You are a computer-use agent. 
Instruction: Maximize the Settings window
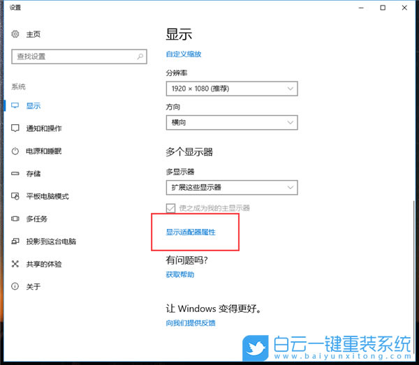pos(383,8)
